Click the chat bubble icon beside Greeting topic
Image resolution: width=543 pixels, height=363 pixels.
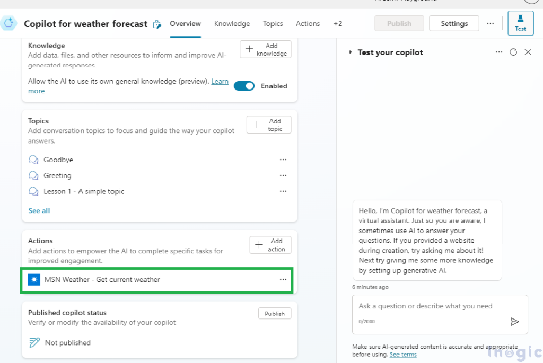pyautogui.click(x=33, y=175)
